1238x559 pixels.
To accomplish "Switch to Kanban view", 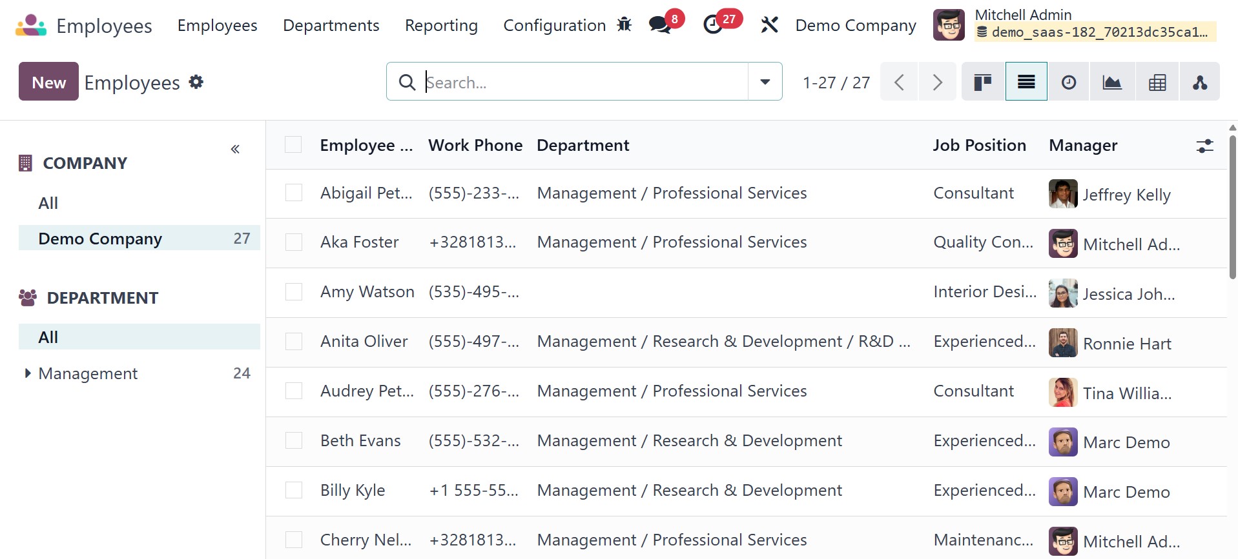I will pyautogui.click(x=983, y=82).
